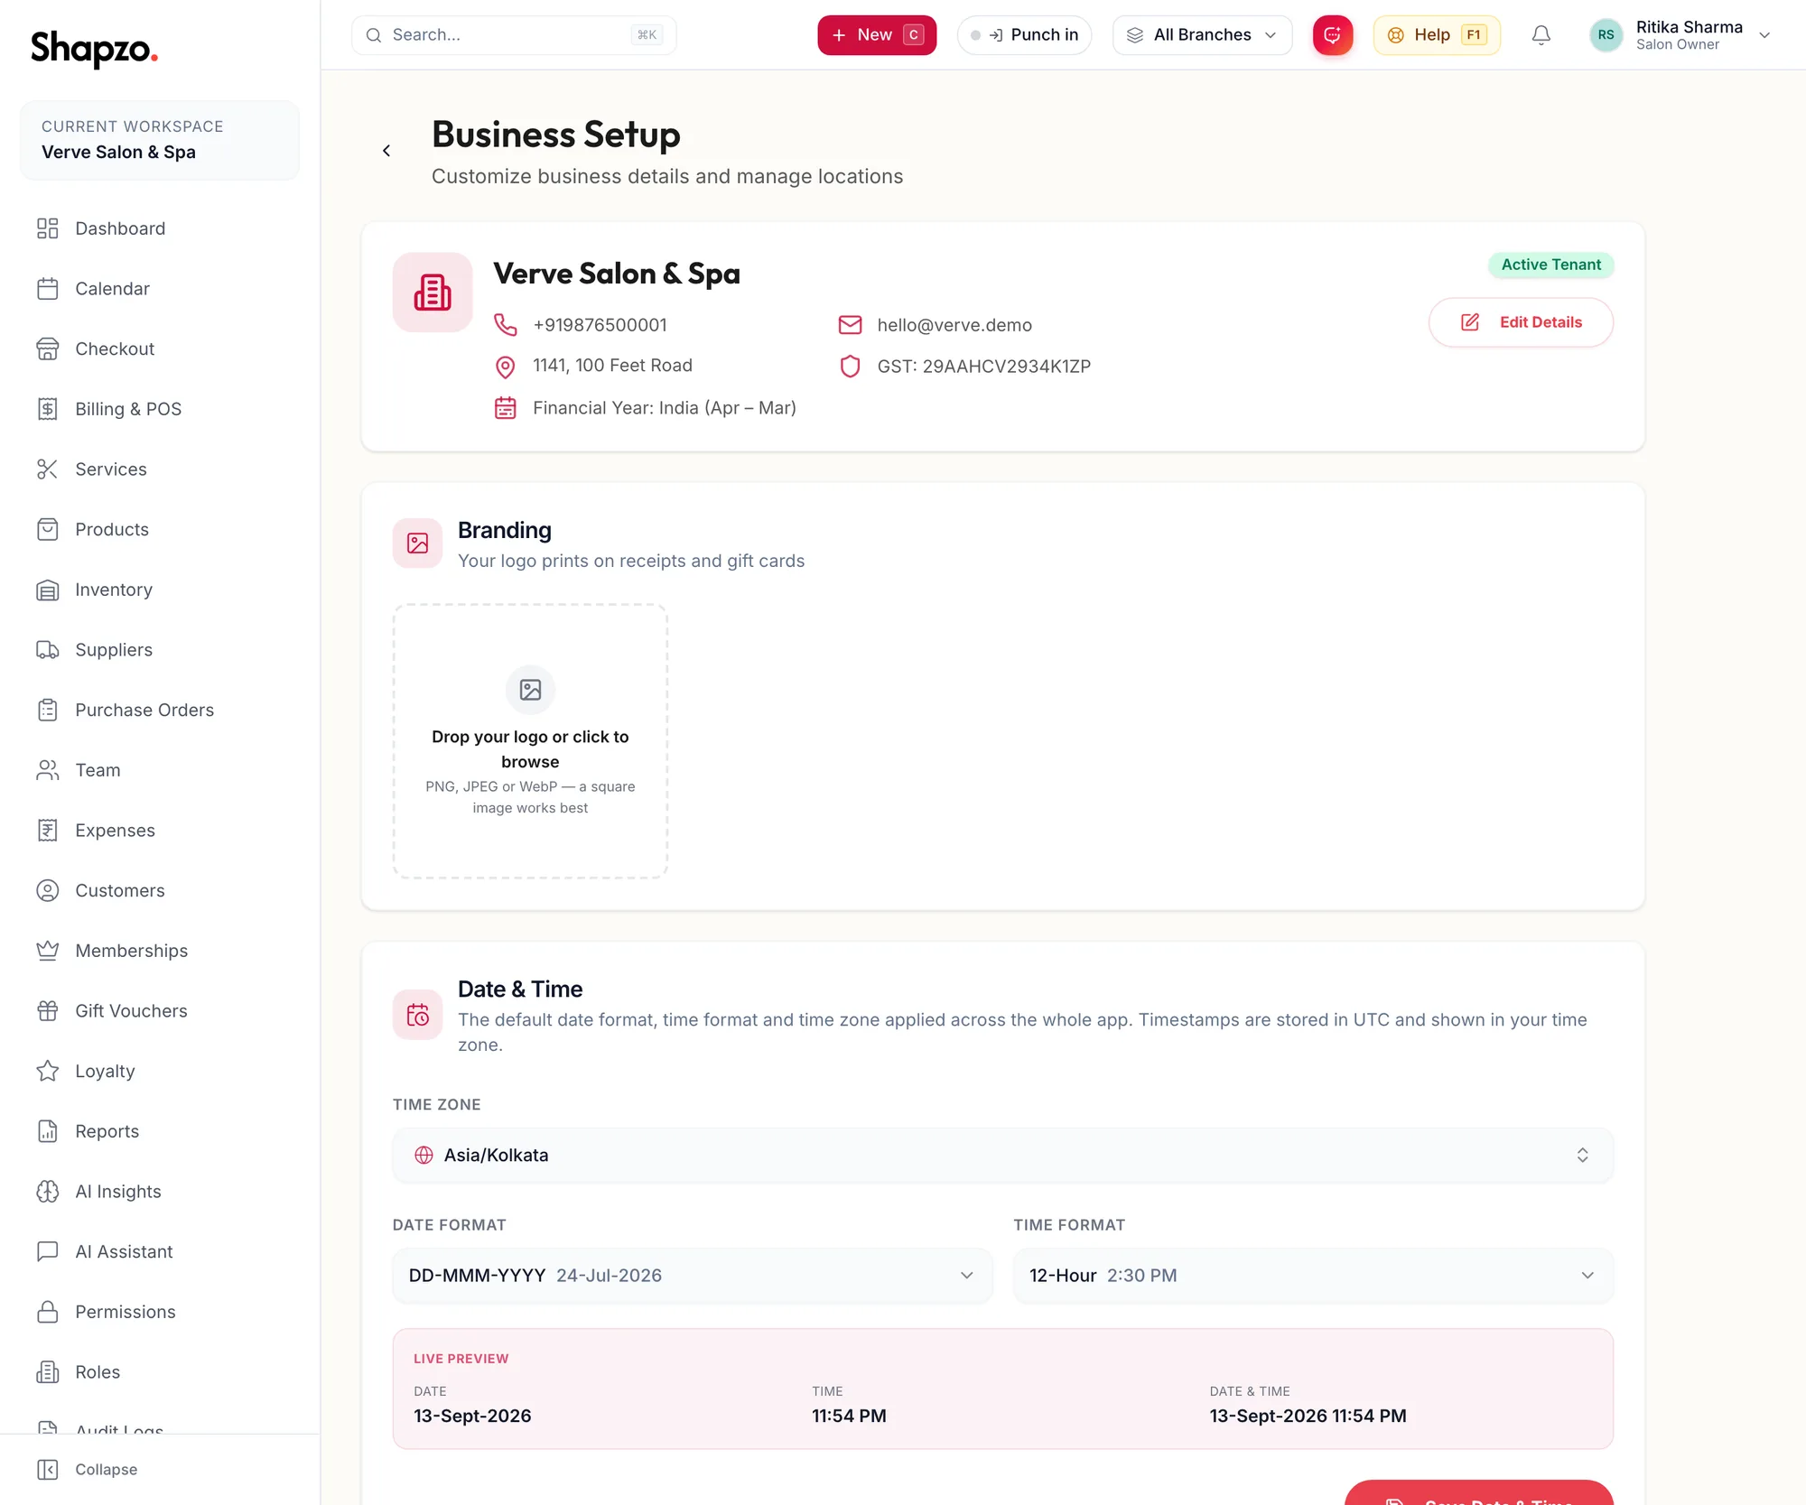
Task: Open Customers in sidebar
Action: 120,890
